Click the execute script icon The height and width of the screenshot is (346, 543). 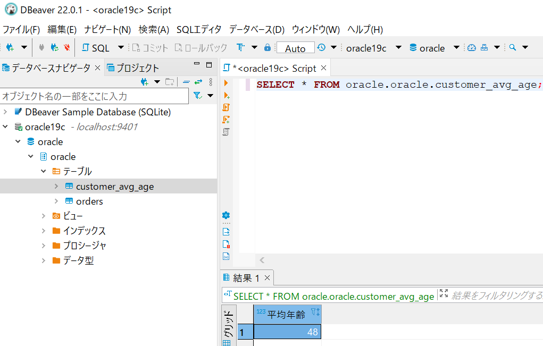click(226, 107)
